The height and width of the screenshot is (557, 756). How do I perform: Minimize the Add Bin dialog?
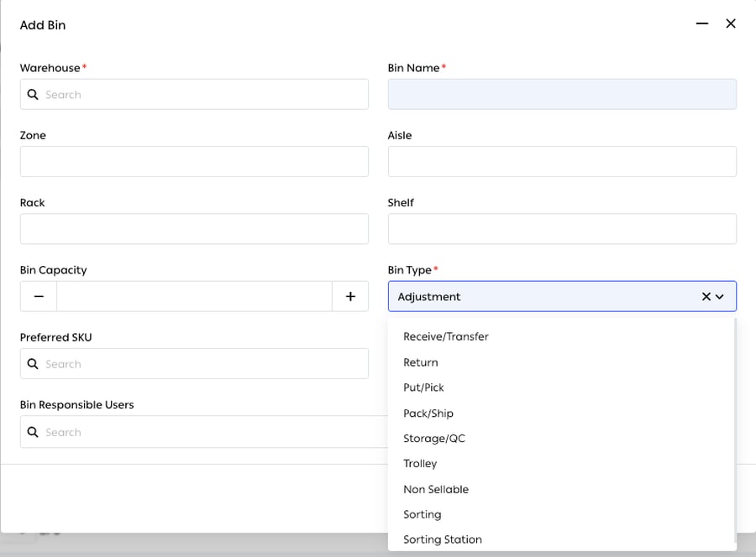(702, 23)
